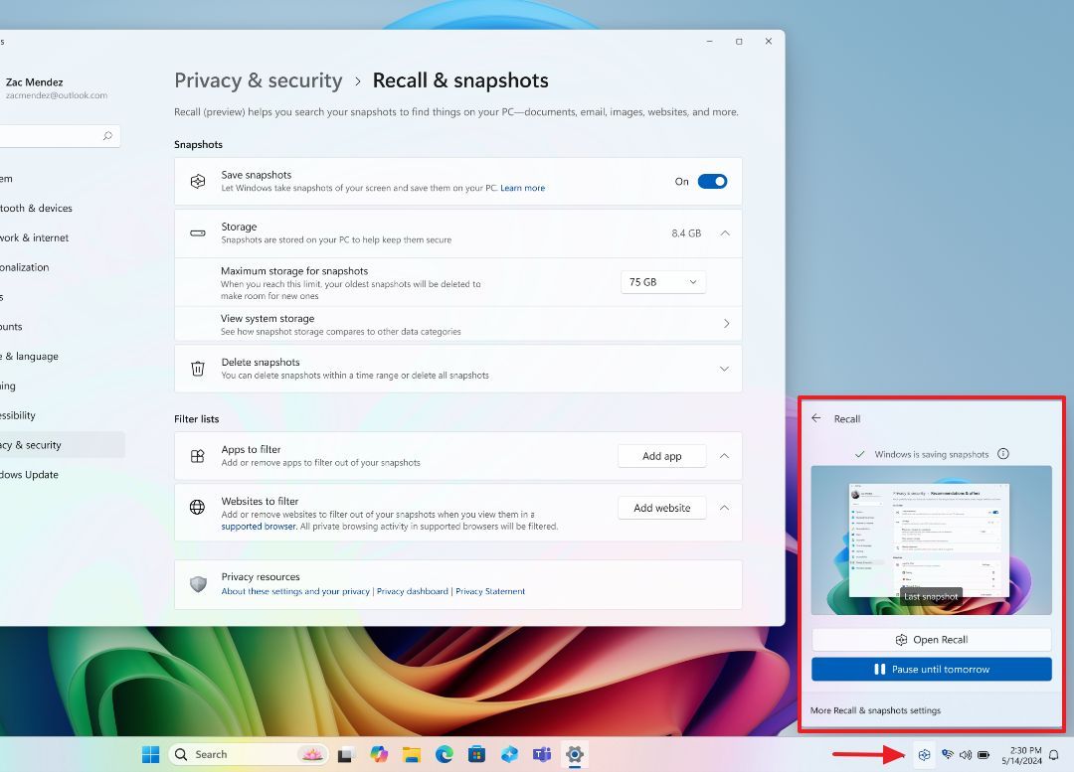Click the volume icon in the system tray
This screenshot has height=772, width=1074.
[x=964, y=754]
